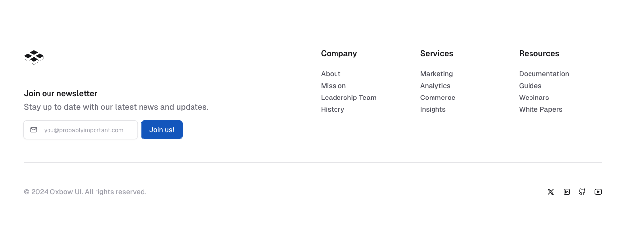Screen dimensions: 626x244
Task: Open the GitHub social icon
Action: tap(582, 192)
